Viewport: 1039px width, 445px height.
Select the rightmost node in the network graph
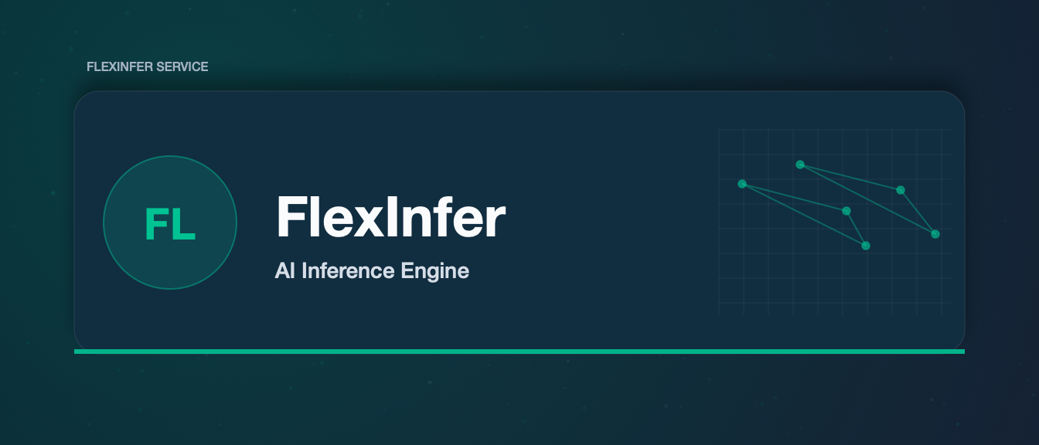(x=935, y=233)
